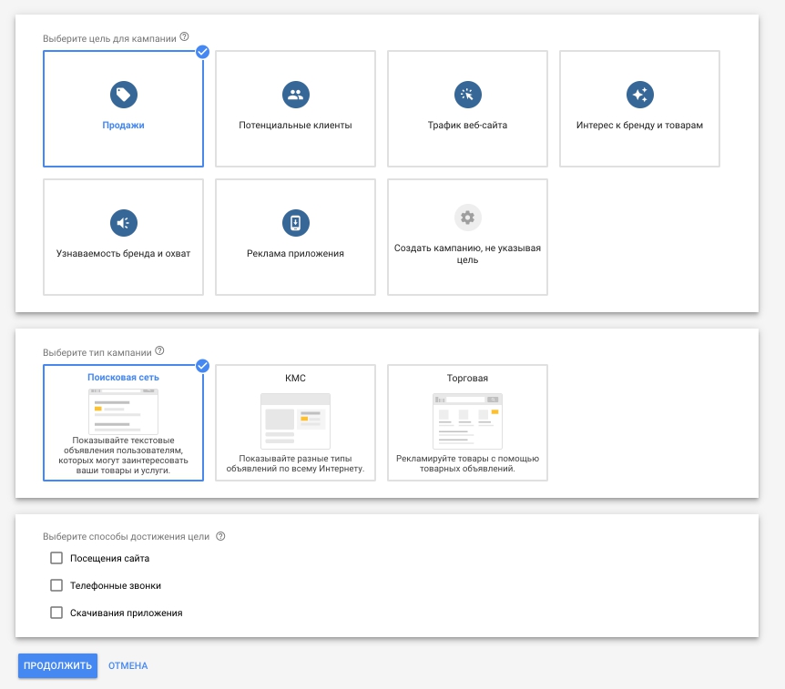Click the ОТМЕНА link
This screenshot has width=785, height=689.
coord(127,665)
